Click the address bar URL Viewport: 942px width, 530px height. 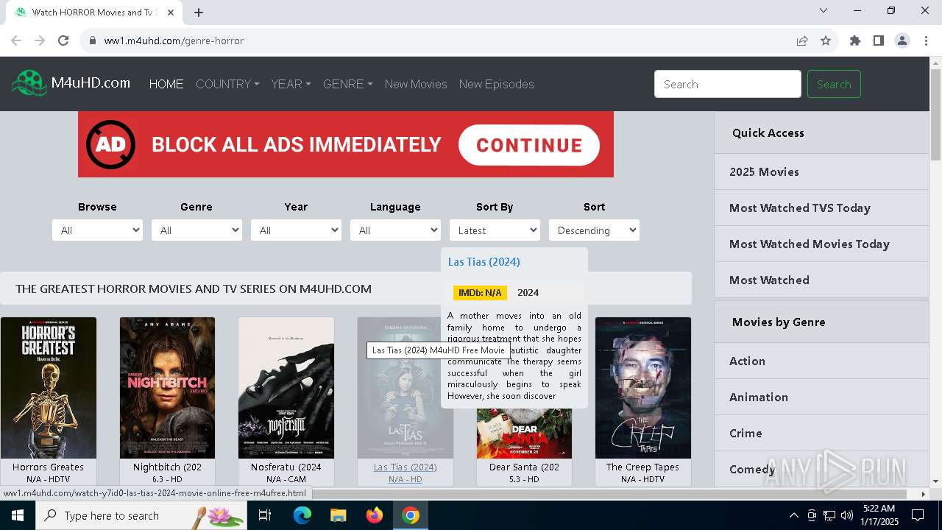pyautogui.click(x=174, y=40)
